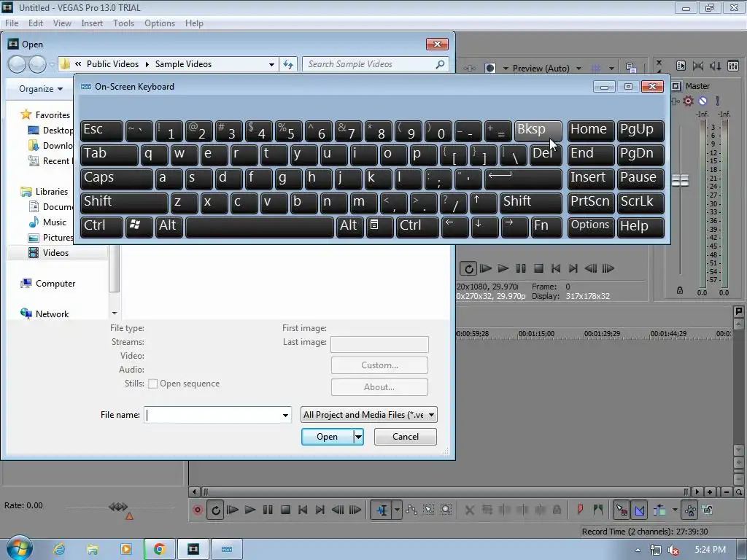Click the mixer Properties icon
The height and width of the screenshot is (560, 747).
coord(681,66)
